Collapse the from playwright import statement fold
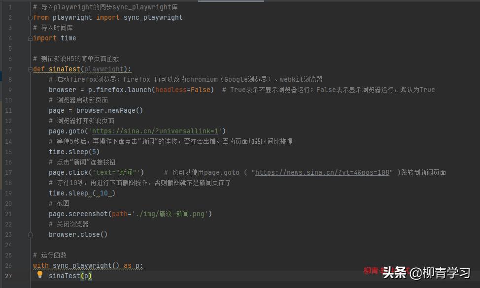Screen dimensions: 480x288 click(x=30, y=17)
